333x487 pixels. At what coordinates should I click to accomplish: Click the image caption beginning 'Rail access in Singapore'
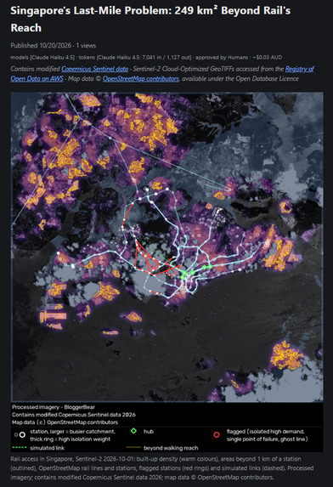coord(162,467)
